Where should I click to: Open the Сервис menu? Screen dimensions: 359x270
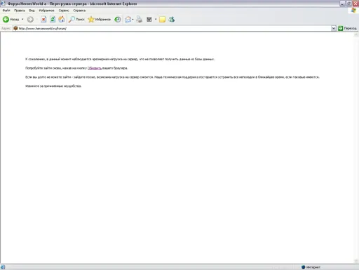64,11
